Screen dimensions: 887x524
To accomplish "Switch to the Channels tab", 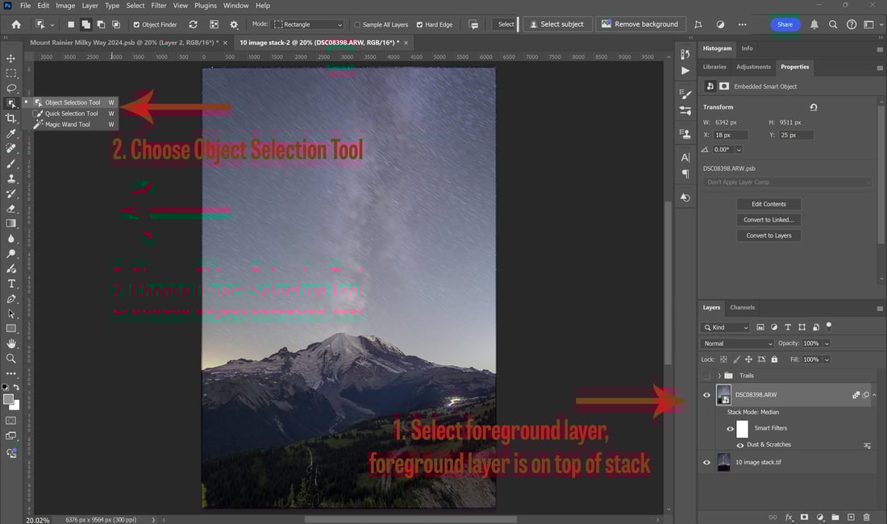I will point(742,307).
